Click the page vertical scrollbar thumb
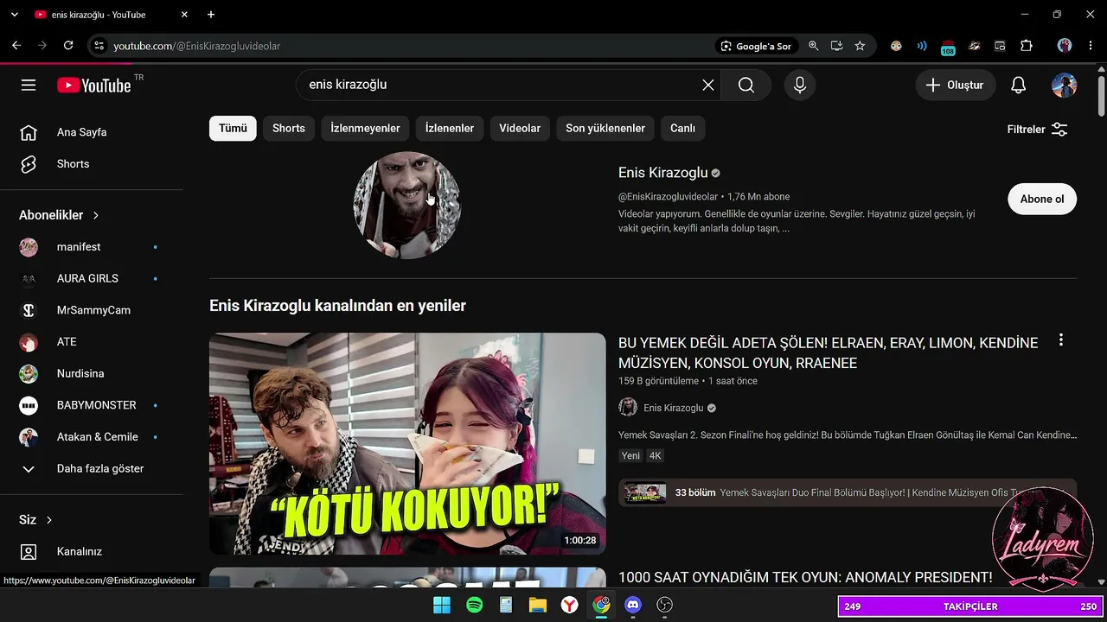Image resolution: width=1107 pixels, height=622 pixels. click(1101, 95)
